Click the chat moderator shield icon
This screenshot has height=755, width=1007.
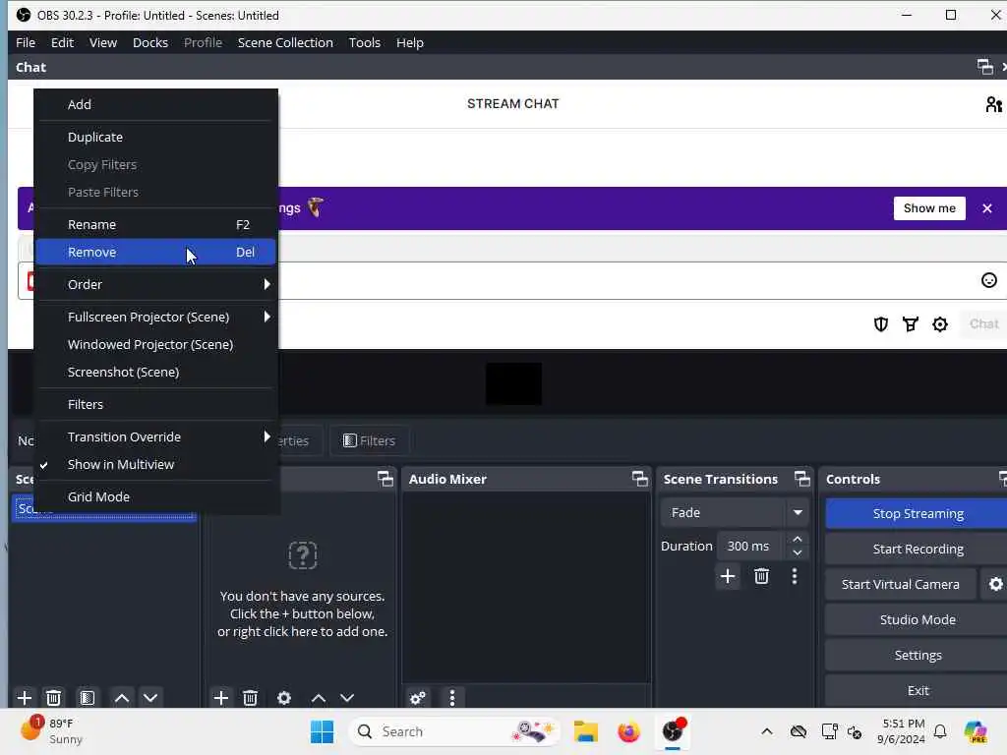(x=881, y=324)
